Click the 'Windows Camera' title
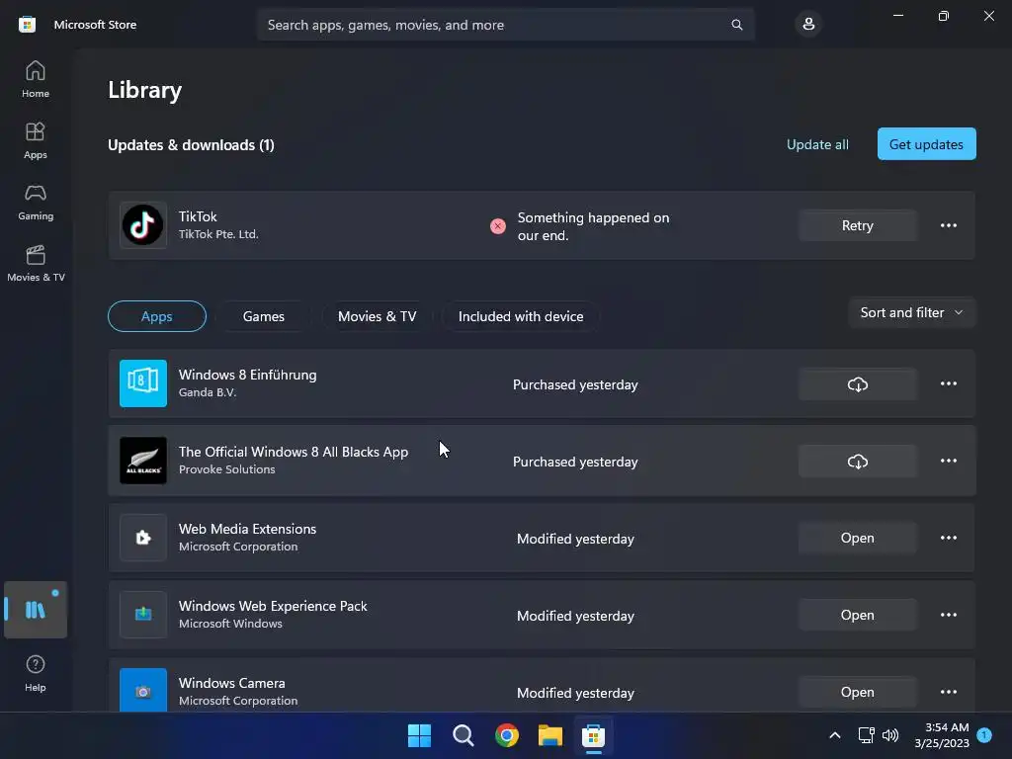The height and width of the screenshot is (759, 1012). click(231, 683)
